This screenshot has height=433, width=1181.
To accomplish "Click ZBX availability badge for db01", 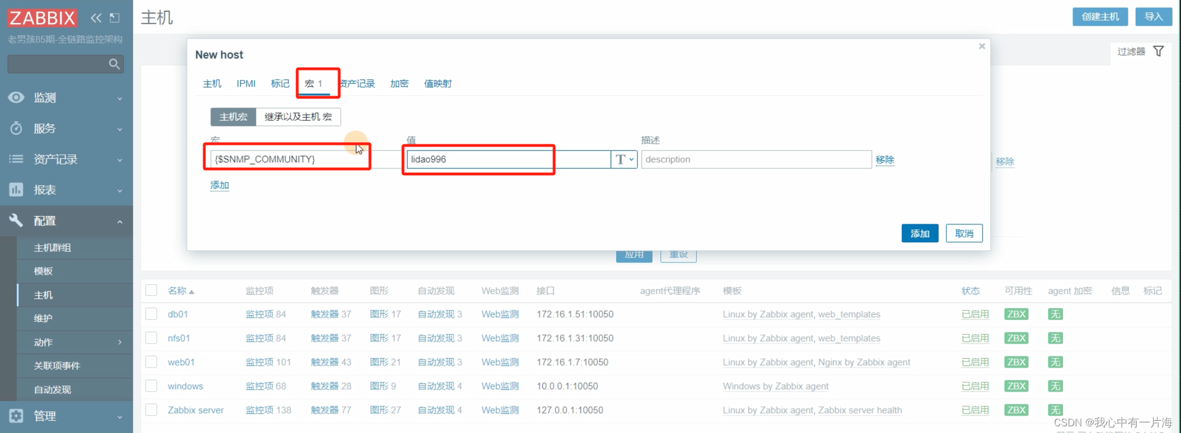I will click(x=1016, y=314).
